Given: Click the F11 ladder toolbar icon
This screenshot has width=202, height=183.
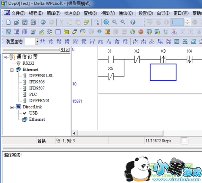Looking at the screenshot, I should pos(117,42).
